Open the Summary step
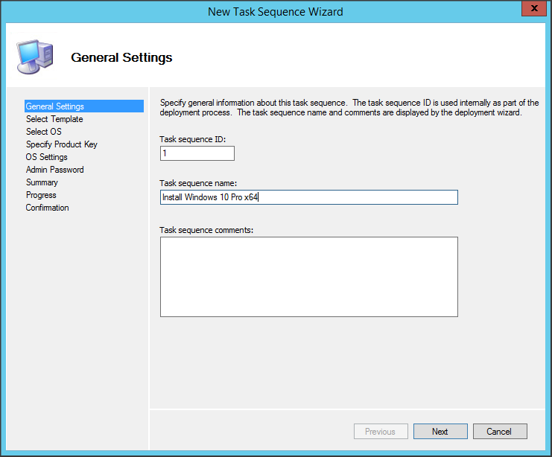552x457 pixels. (x=42, y=182)
